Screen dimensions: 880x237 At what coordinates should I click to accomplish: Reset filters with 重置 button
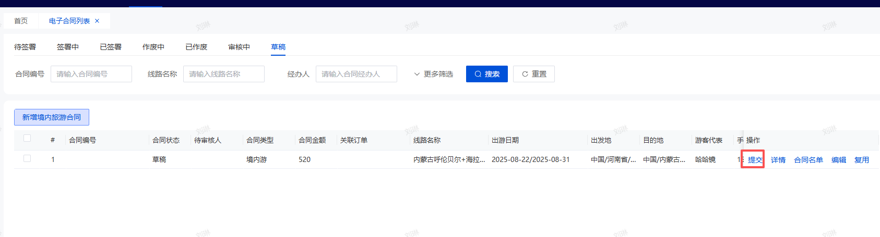(x=533, y=74)
